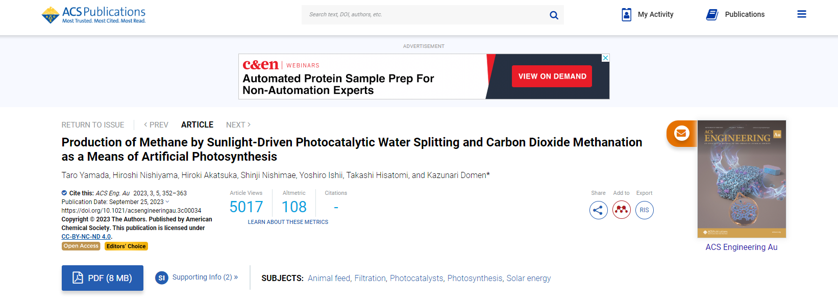Click View On Demand button

point(552,77)
